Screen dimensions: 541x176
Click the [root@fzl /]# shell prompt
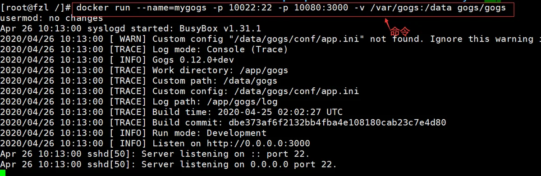pyautogui.click(x=36, y=8)
